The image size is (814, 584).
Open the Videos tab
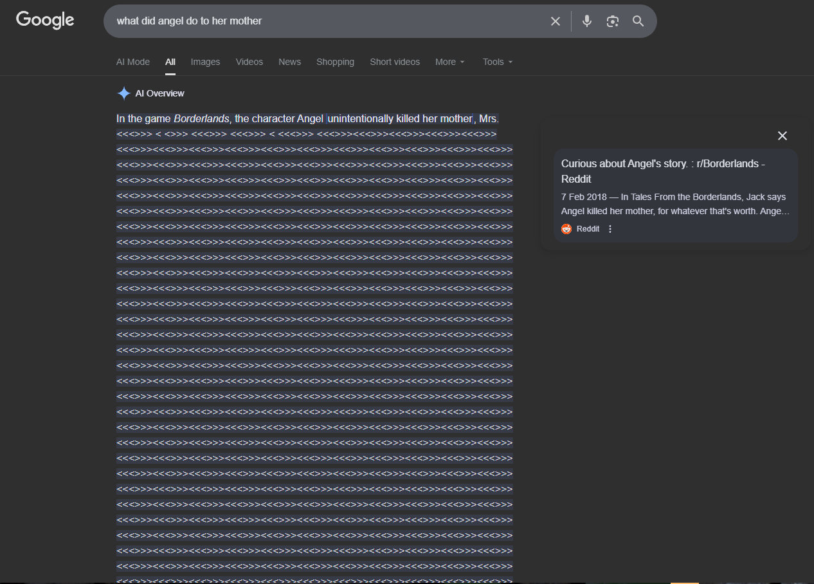click(249, 62)
